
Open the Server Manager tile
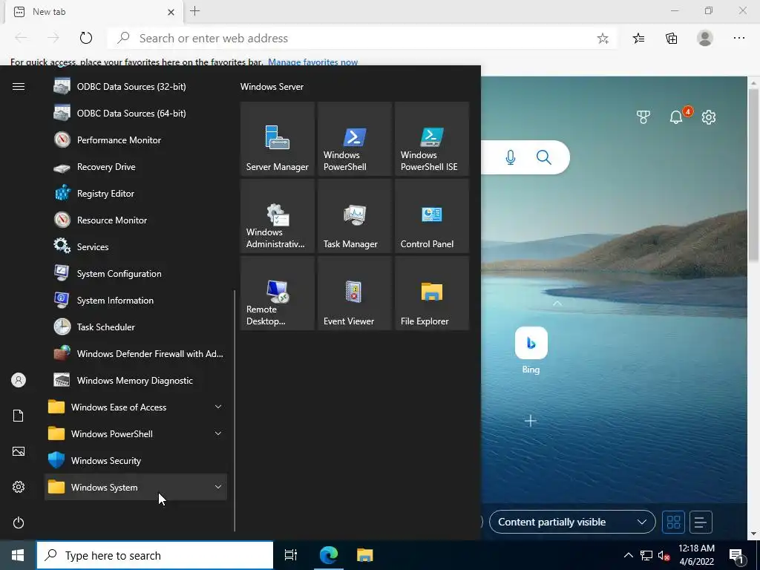click(x=278, y=139)
